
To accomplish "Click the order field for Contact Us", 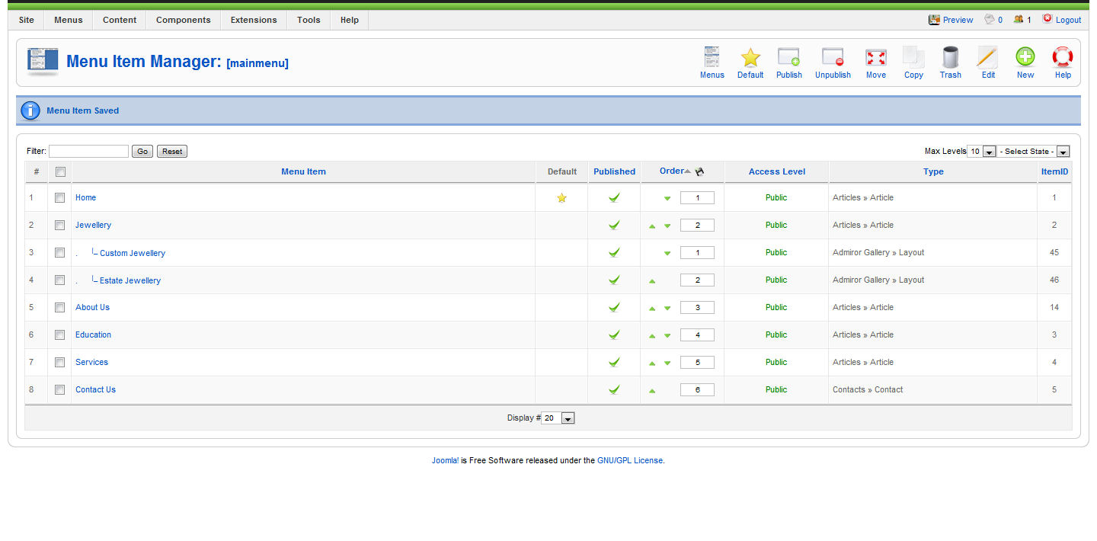I will [697, 389].
